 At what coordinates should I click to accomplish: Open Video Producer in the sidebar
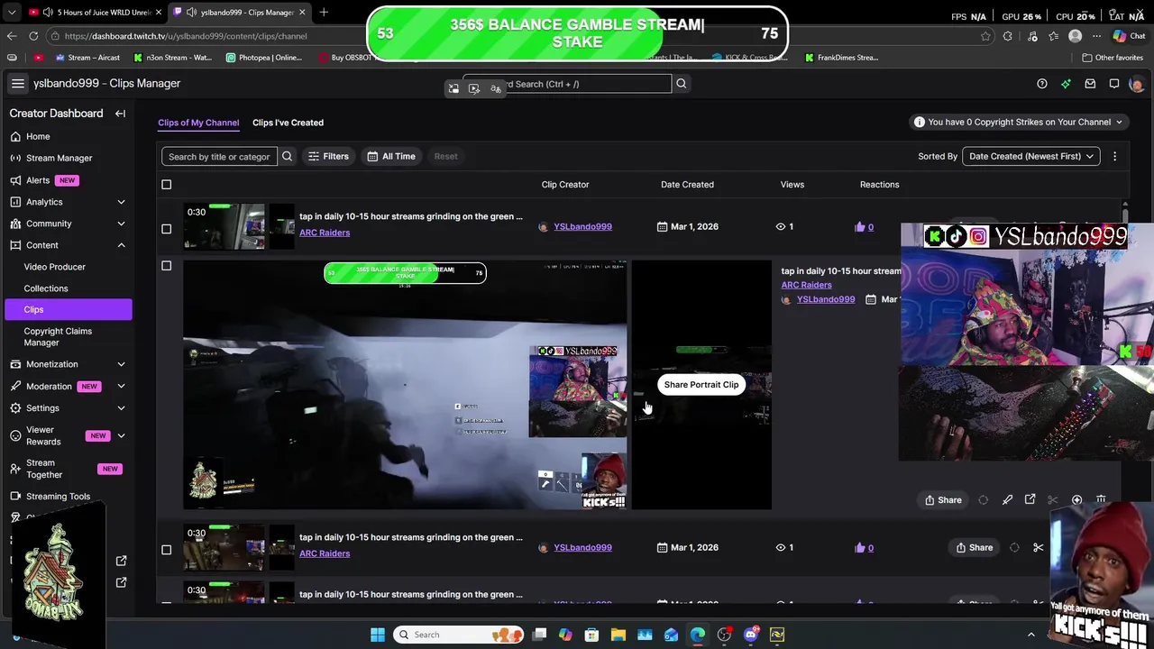pyautogui.click(x=55, y=267)
